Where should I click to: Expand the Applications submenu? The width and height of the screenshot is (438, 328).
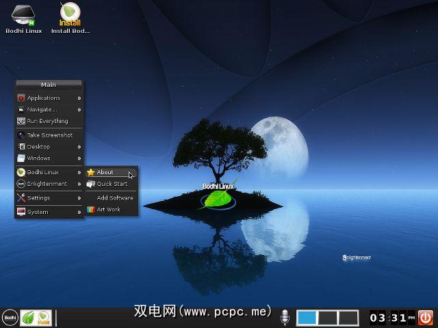pyautogui.click(x=49, y=98)
